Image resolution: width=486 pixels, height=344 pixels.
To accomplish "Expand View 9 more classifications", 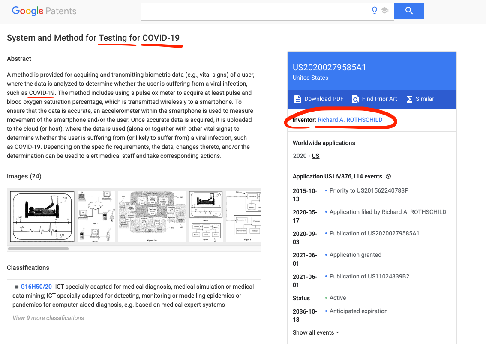I will pos(48,318).
